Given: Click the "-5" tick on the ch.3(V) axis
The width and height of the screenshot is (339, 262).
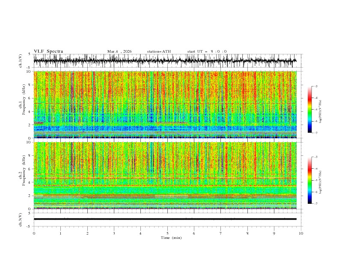Looking at the screenshot, I should pyautogui.click(x=29, y=226).
